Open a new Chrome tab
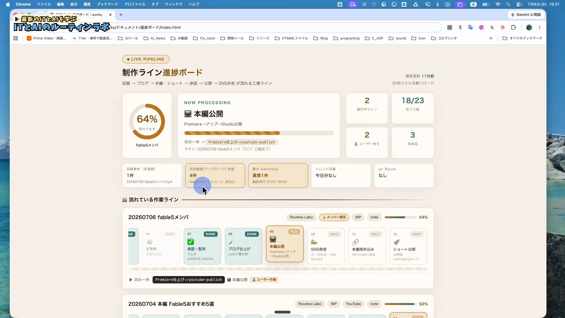565x318 pixels. (121, 15)
